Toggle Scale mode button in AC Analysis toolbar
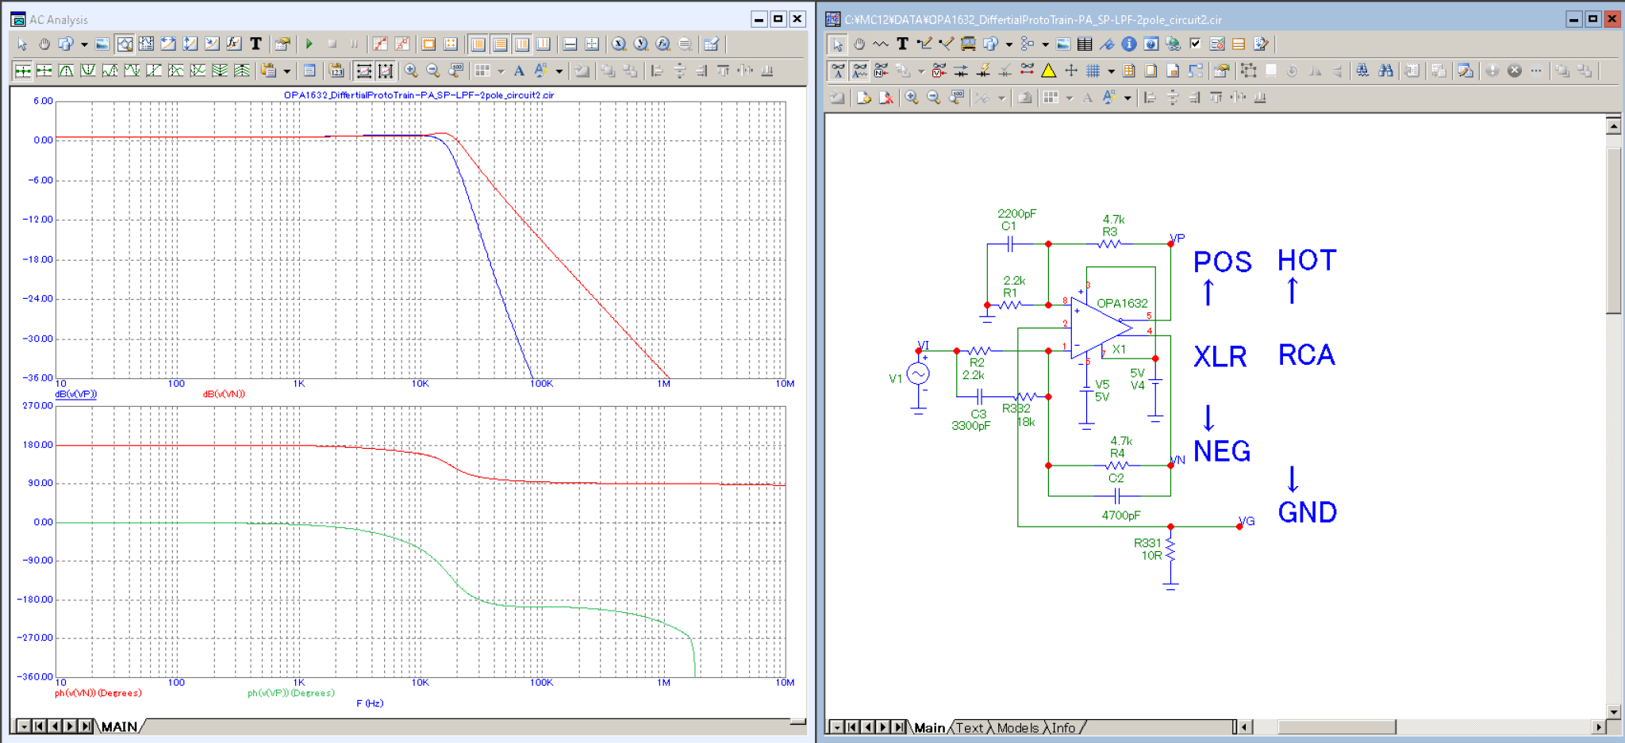This screenshot has height=743, width=1625. 125,44
